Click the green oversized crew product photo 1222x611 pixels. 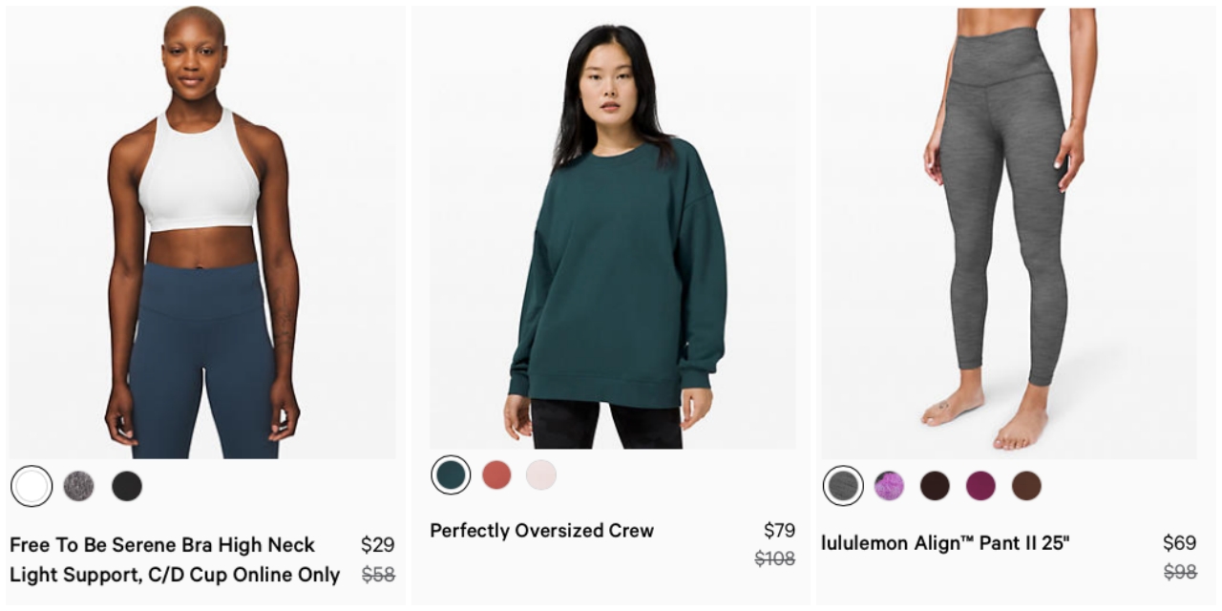tap(612, 229)
